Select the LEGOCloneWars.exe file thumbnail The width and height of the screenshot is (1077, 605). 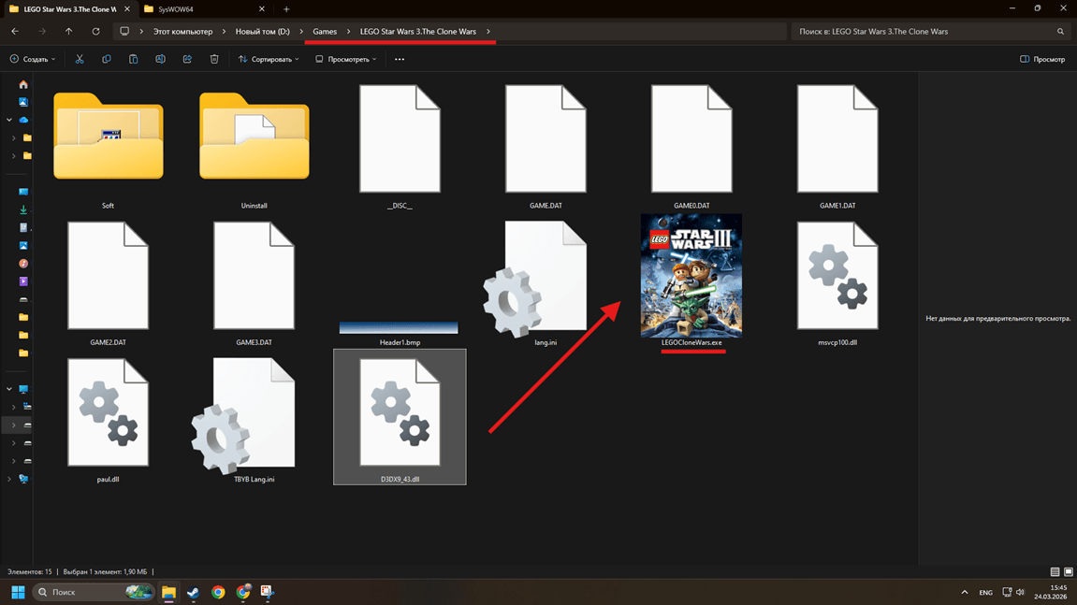[691, 276]
